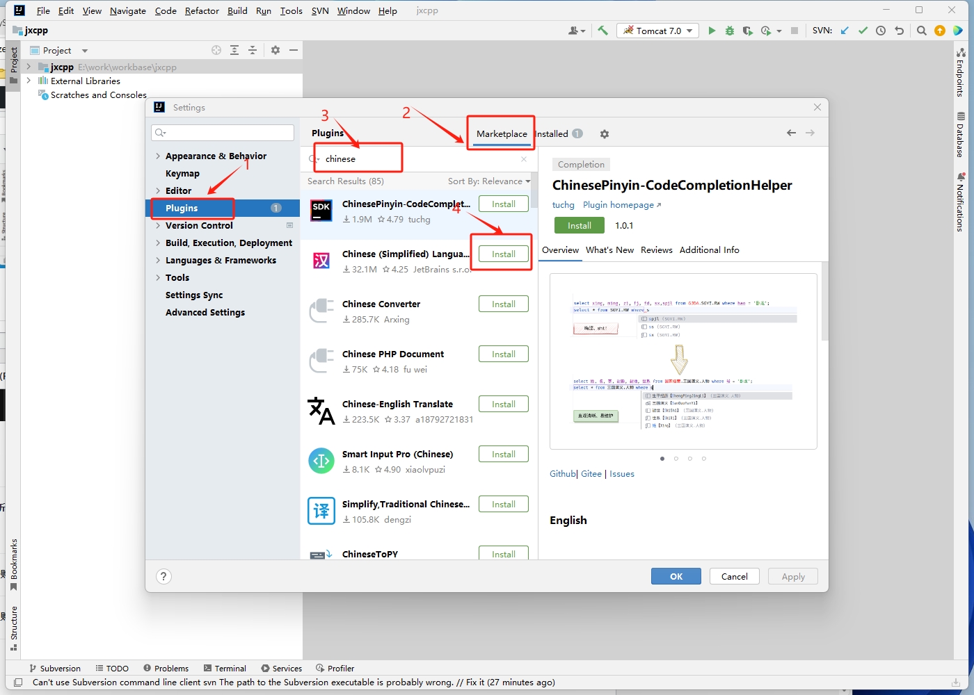Open plugin settings gear beside Installed tab
This screenshot has width=974, height=695.
click(605, 134)
